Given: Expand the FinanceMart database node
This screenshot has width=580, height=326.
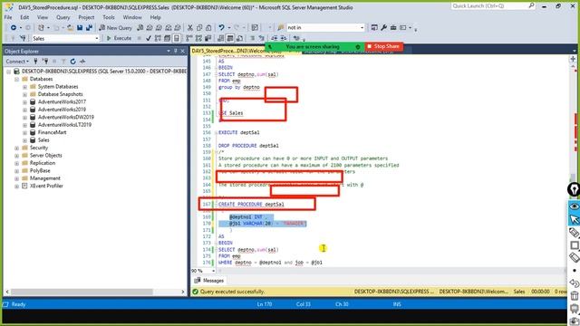Looking at the screenshot, I should coord(24,132).
